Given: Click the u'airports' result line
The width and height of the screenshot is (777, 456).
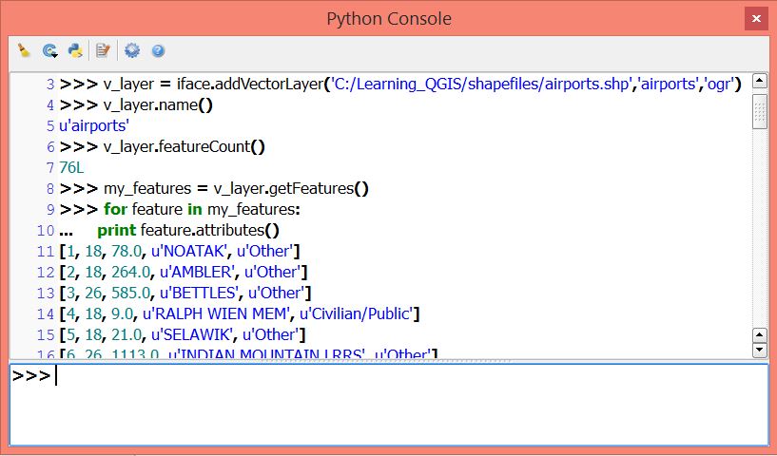Looking at the screenshot, I should coord(94,125).
